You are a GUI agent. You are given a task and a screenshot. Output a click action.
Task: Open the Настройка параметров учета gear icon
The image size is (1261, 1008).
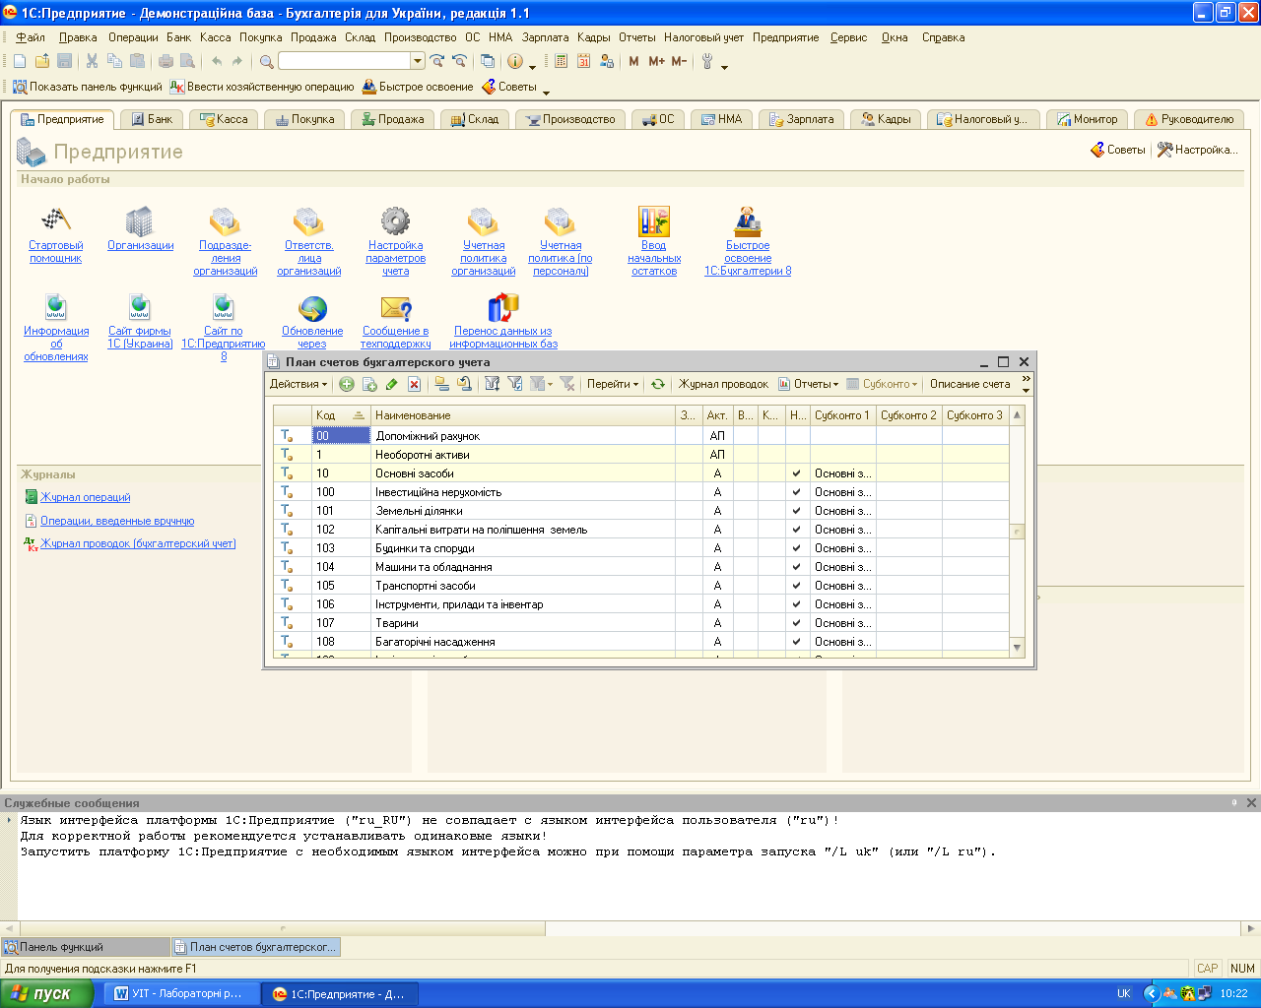coord(395,220)
